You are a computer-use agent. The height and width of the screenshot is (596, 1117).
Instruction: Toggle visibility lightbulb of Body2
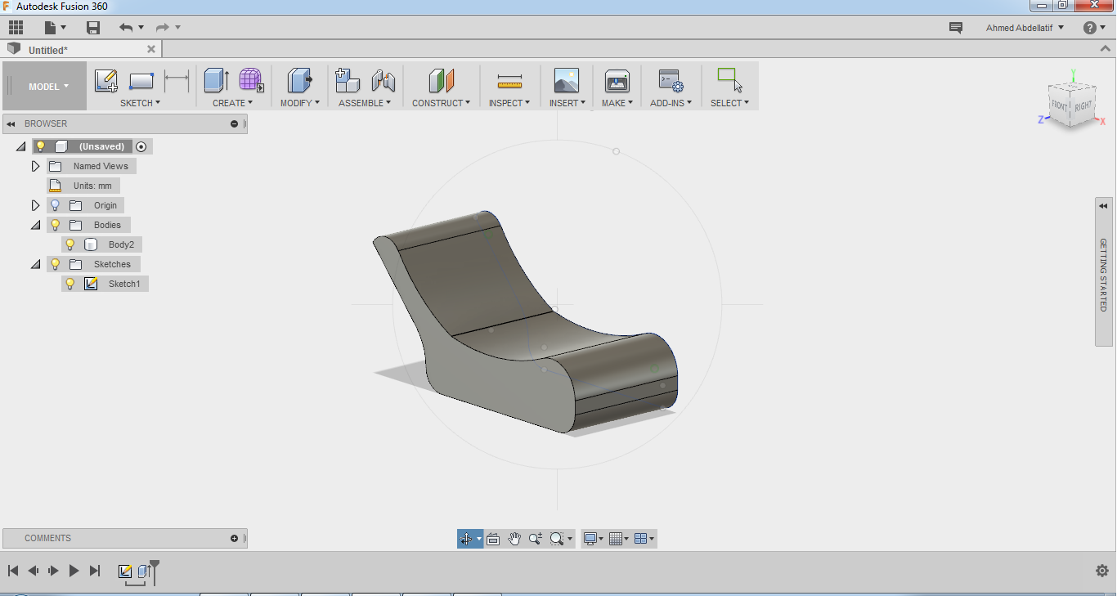click(70, 244)
